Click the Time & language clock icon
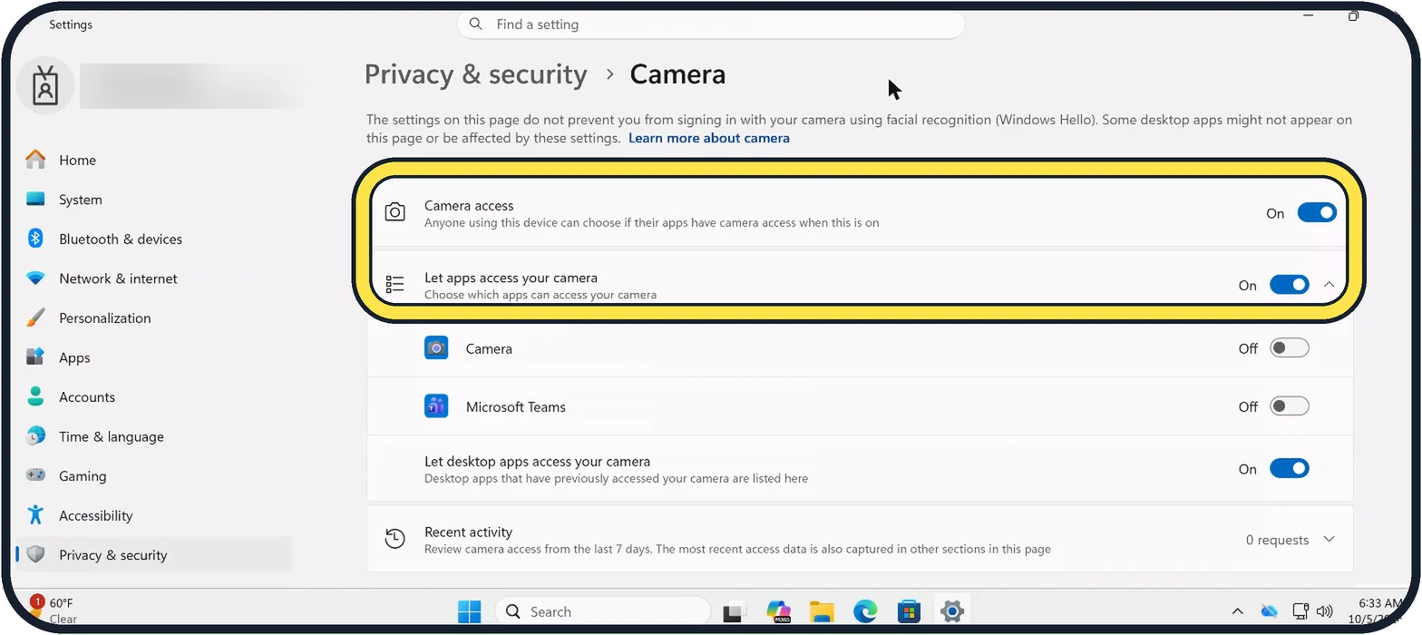1422x635 pixels. point(35,436)
